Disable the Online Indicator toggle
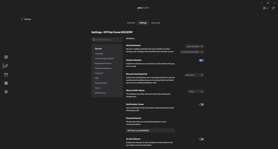Screen dimensions: 278x149 tap(201, 60)
